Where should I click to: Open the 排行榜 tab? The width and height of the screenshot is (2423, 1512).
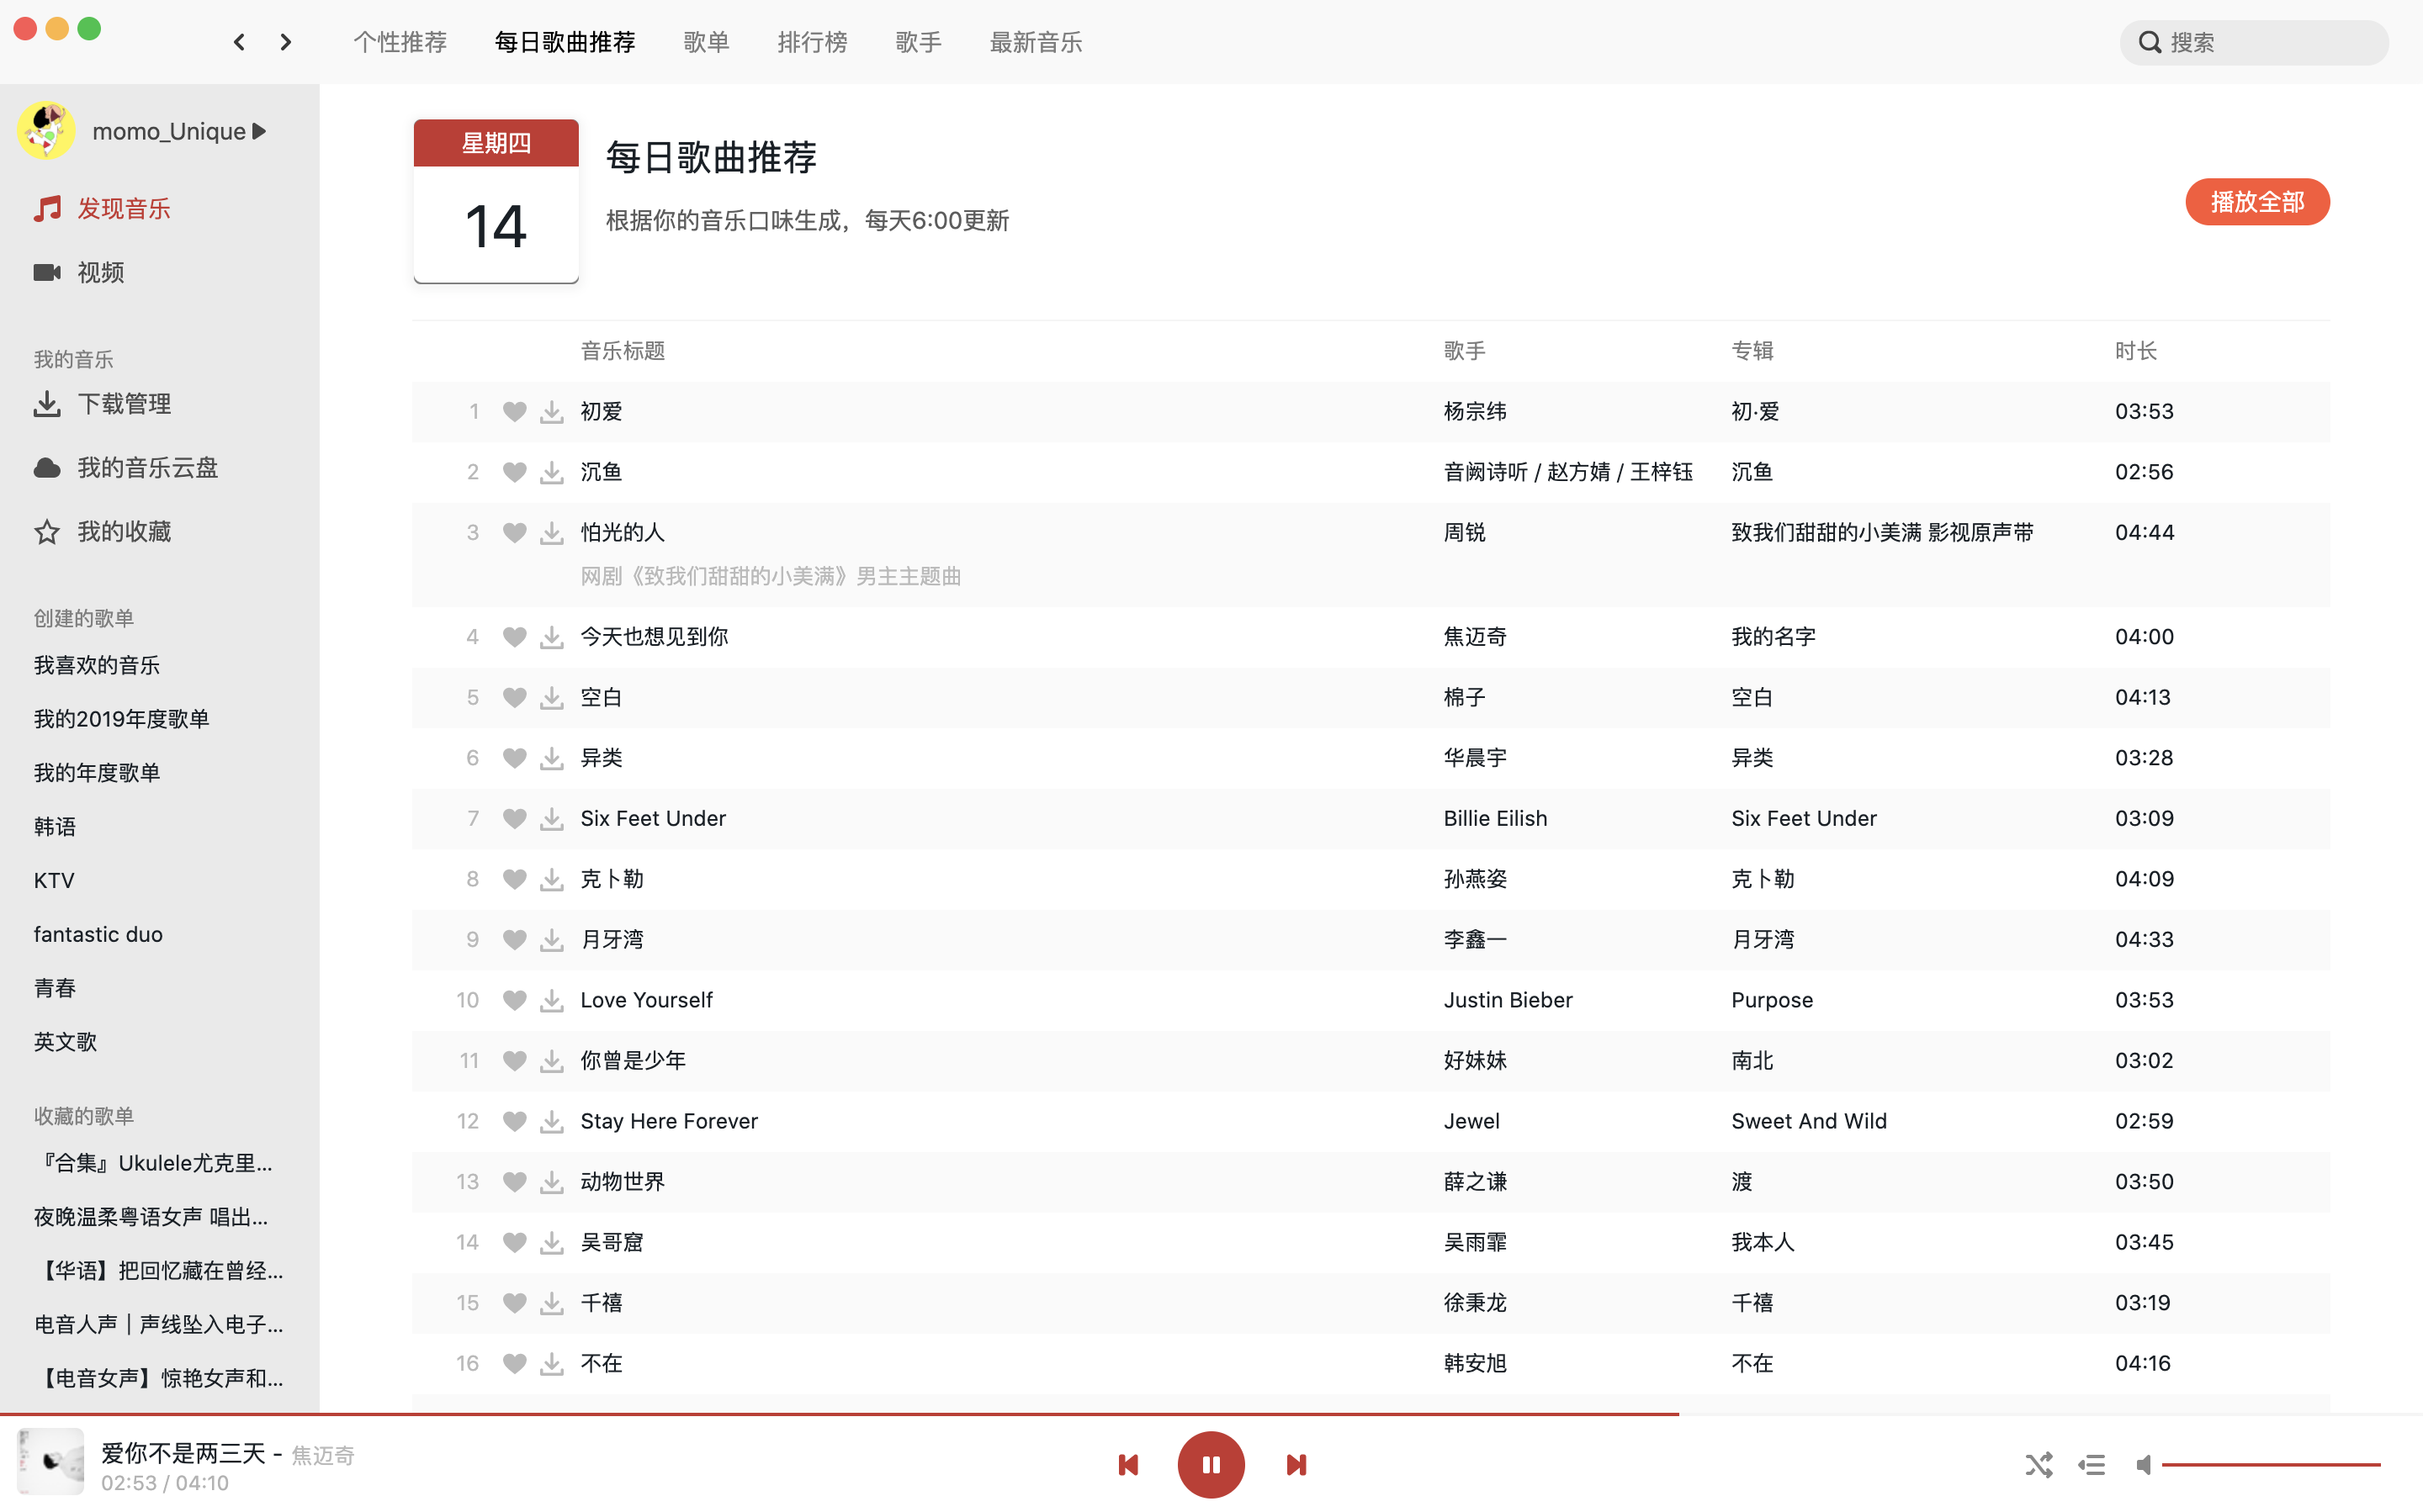click(811, 42)
